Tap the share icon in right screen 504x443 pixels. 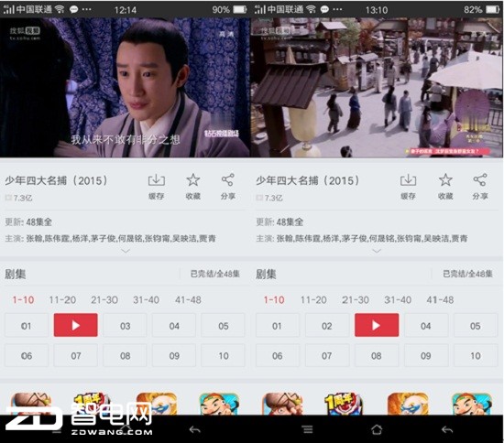(479, 180)
